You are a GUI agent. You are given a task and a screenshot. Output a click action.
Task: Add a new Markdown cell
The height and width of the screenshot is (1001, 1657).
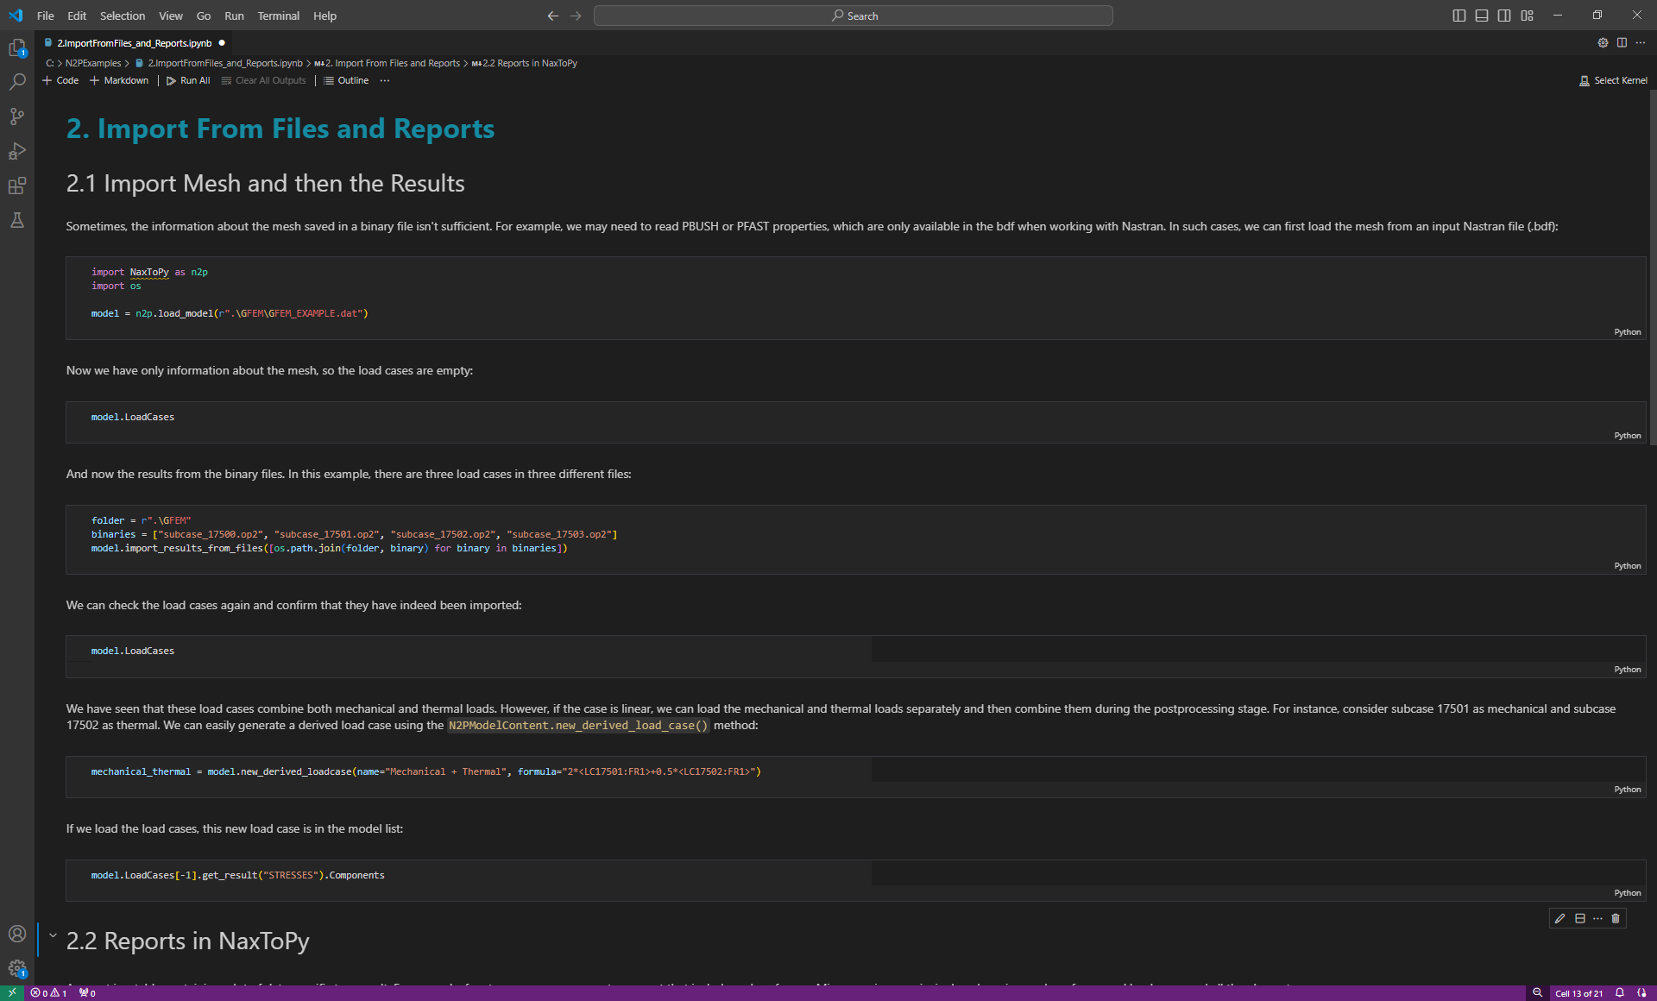[119, 80]
